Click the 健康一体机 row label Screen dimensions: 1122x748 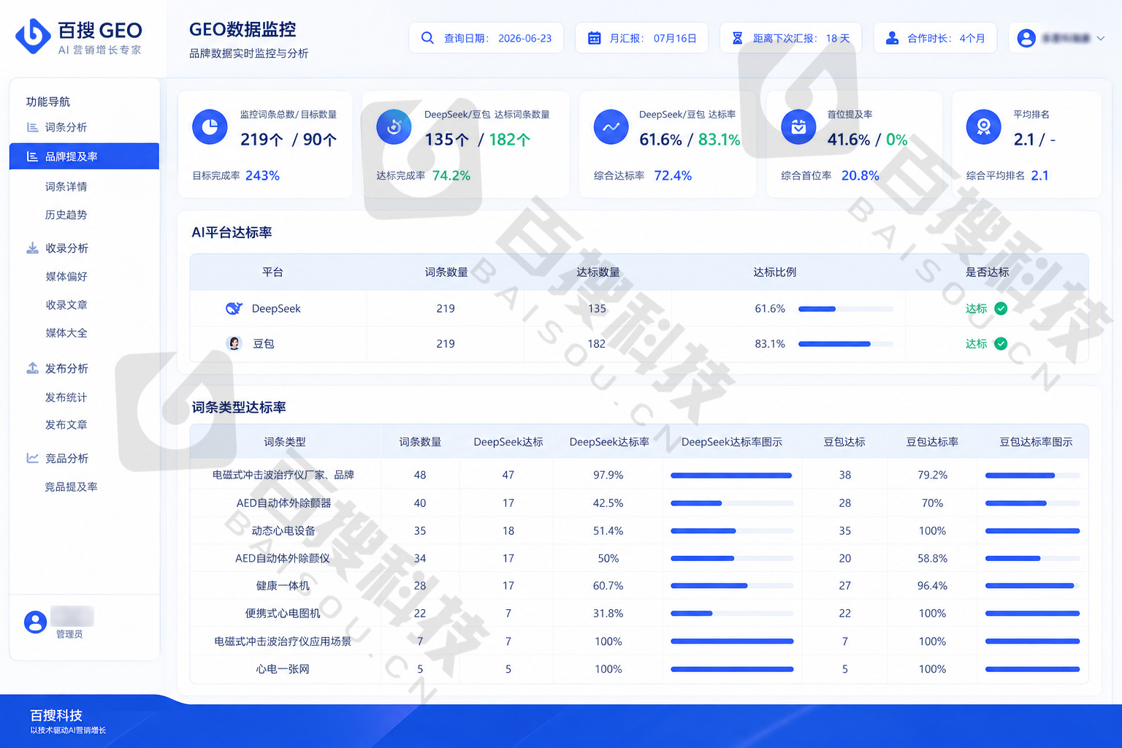coord(283,586)
